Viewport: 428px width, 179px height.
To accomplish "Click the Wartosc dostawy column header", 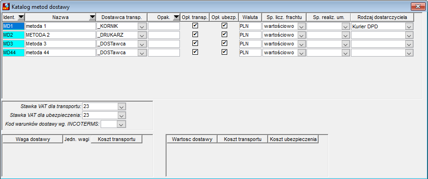I will pyautogui.click(x=192, y=139).
